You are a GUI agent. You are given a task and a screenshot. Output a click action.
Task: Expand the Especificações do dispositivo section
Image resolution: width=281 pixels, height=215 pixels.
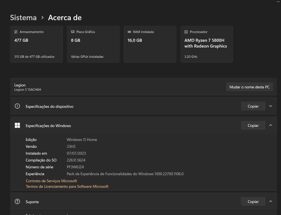[x=271, y=106]
